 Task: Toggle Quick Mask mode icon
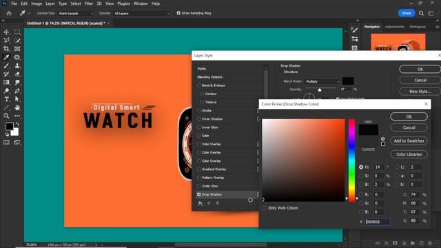[6, 143]
